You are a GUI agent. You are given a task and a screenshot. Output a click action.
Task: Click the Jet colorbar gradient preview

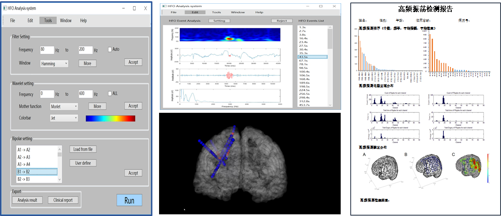click(x=110, y=119)
